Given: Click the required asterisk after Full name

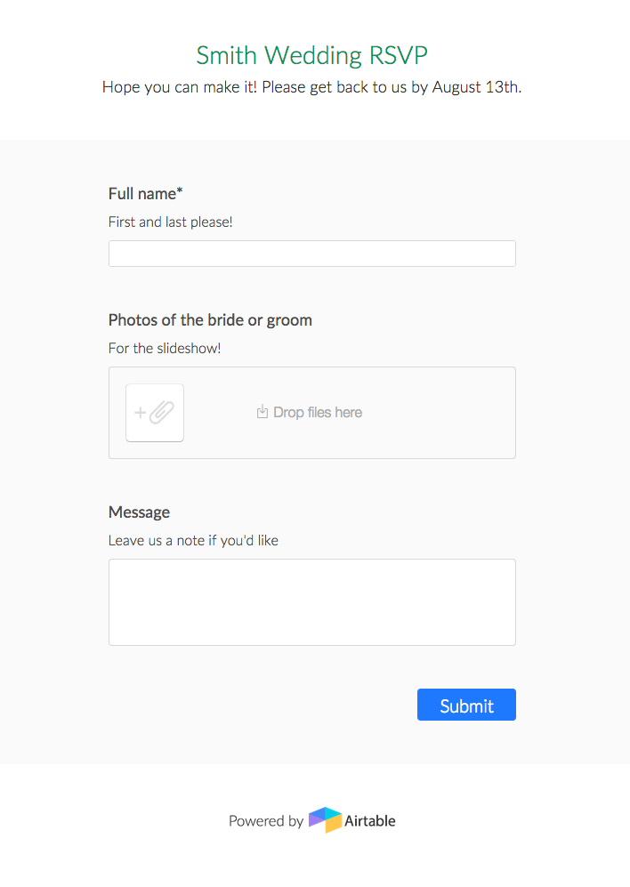Looking at the screenshot, I should coord(180,192).
